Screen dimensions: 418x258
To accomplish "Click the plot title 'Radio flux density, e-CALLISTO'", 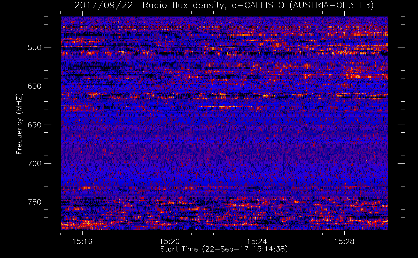I will click(x=213, y=5).
